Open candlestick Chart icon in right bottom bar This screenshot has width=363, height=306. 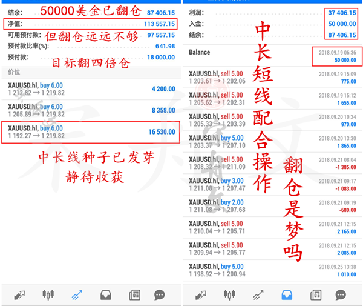pos(230,294)
